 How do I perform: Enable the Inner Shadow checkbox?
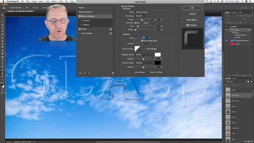80,33
